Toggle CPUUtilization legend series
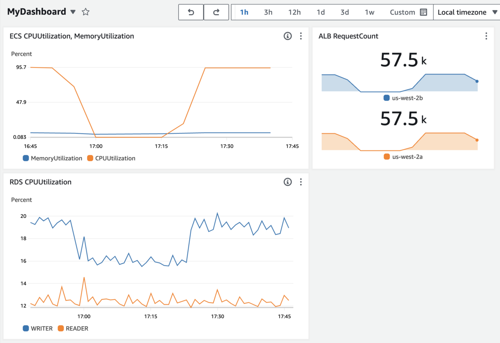Image resolution: width=500 pixels, height=343 pixels. click(111, 158)
